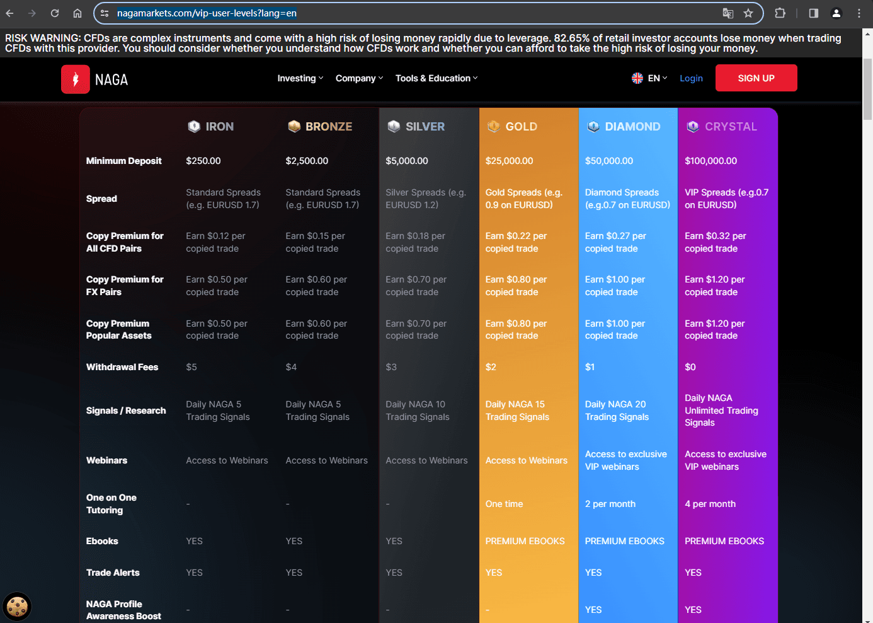Click the One time tutoring cell
The image size is (873, 623).
(x=504, y=504)
